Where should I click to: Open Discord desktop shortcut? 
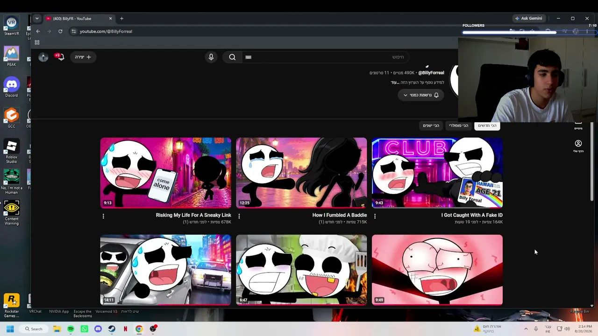click(x=12, y=88)
